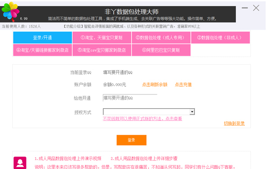Open the 登录/开通 tab

click(42, 37)
